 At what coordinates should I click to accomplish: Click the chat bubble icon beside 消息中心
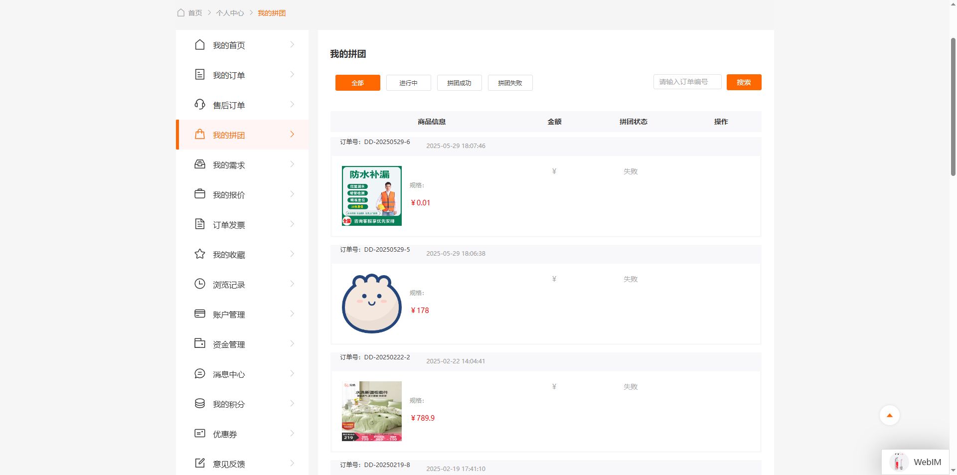(199, 374)
